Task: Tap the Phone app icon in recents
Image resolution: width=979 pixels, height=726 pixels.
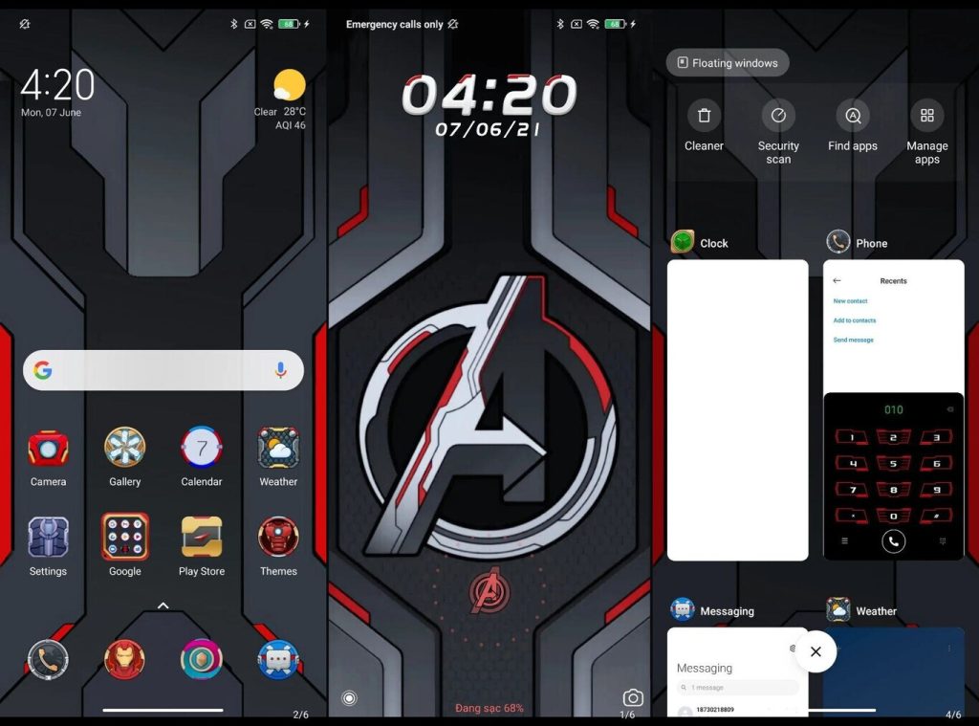Action: [838, 242]
